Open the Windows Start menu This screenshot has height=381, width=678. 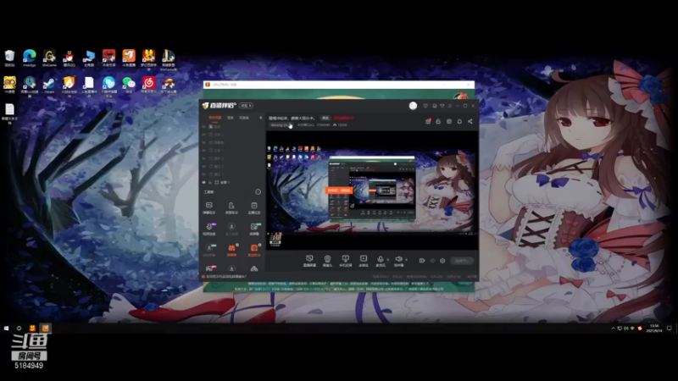click(7, 329)
